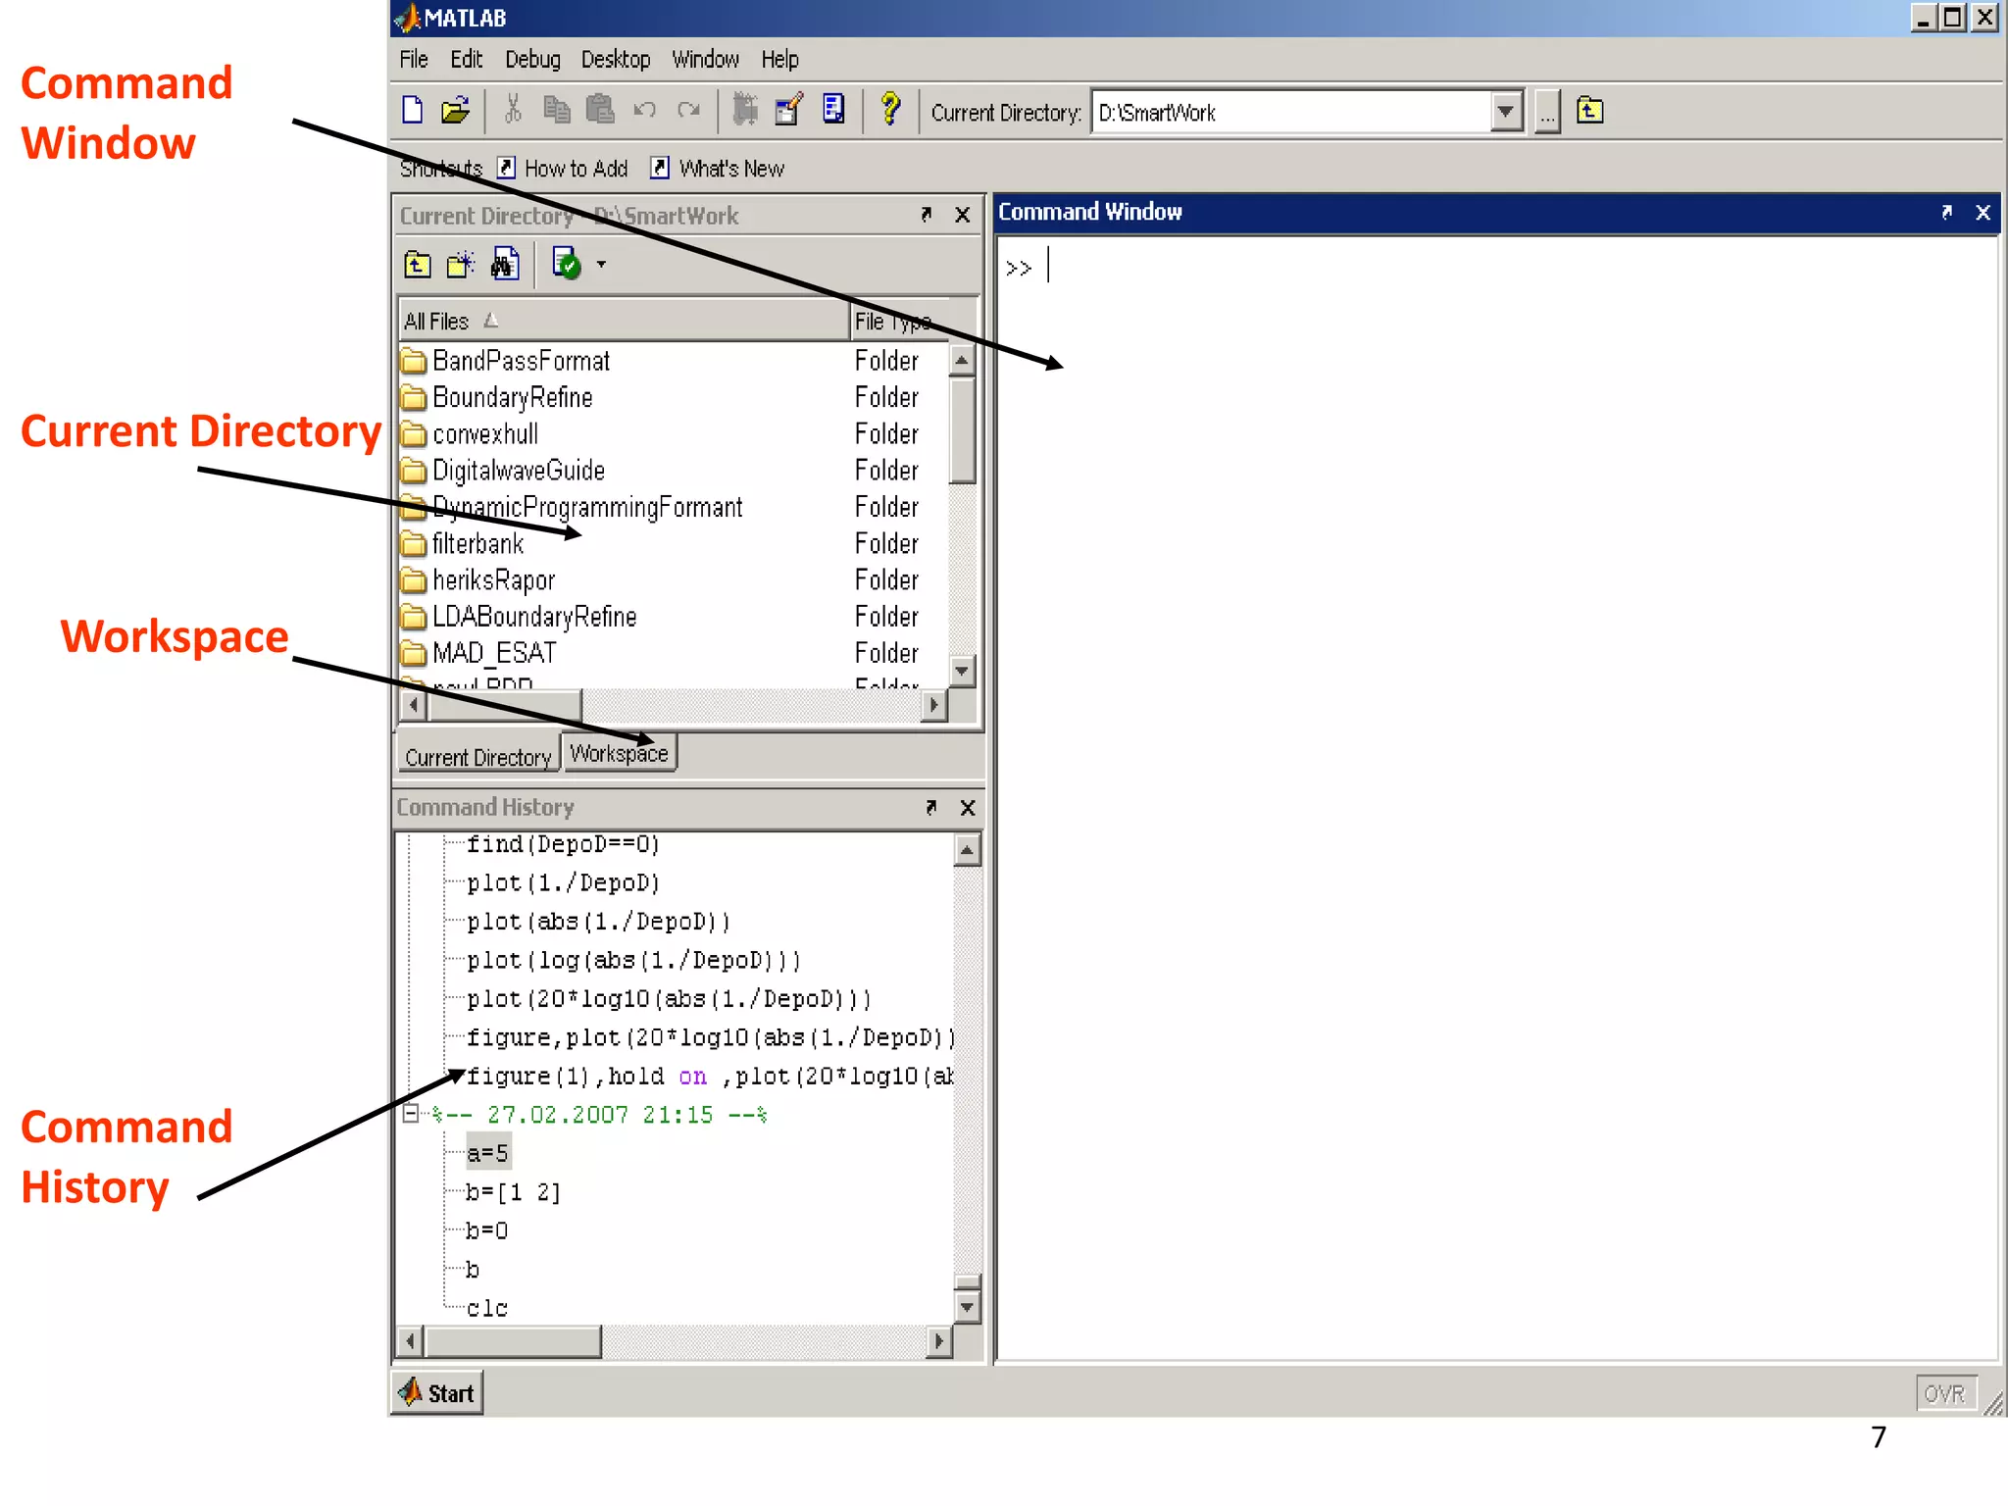Click the Command History vertical scrollbar thumb
The image size is (2008, 1506).
pos(967,1280)
